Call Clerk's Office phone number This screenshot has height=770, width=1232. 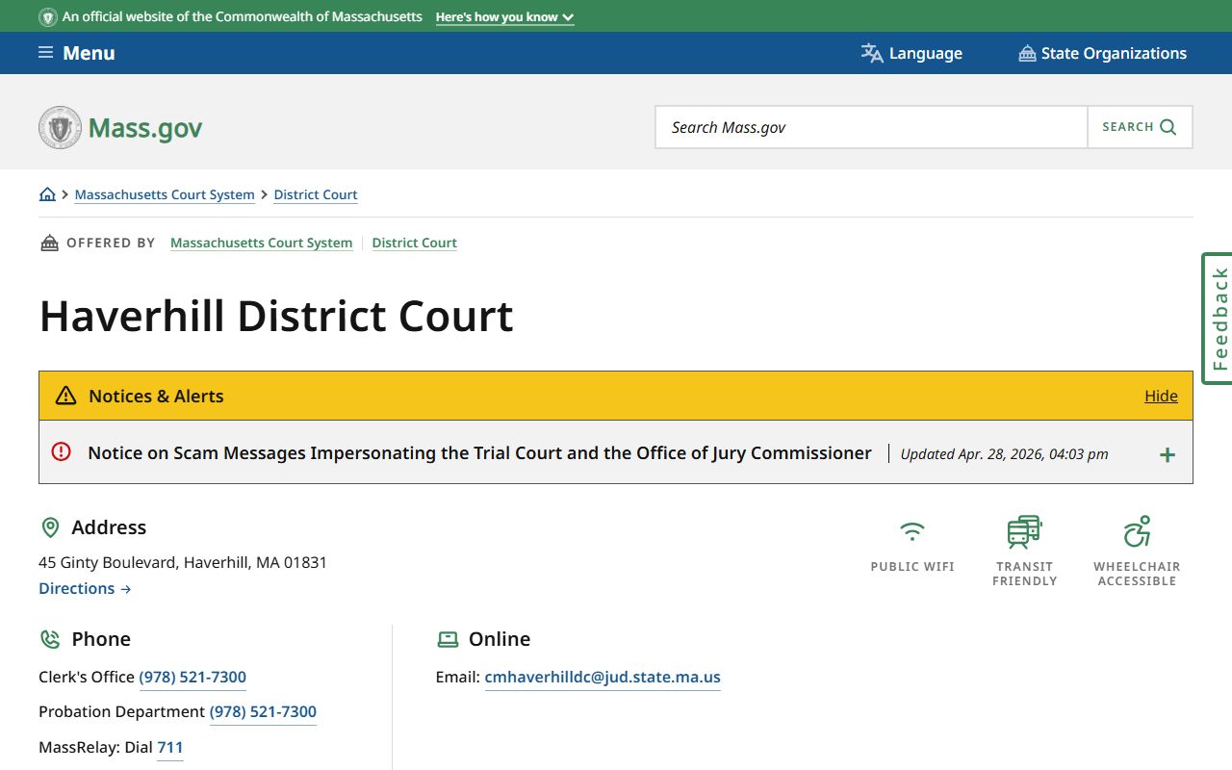[x=192, y=677]
